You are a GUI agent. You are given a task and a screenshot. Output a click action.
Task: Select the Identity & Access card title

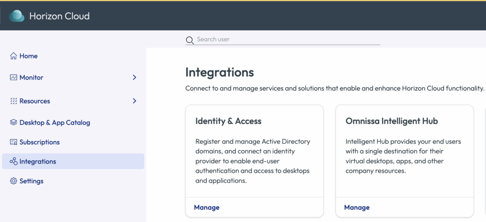[x=228, y=121]
